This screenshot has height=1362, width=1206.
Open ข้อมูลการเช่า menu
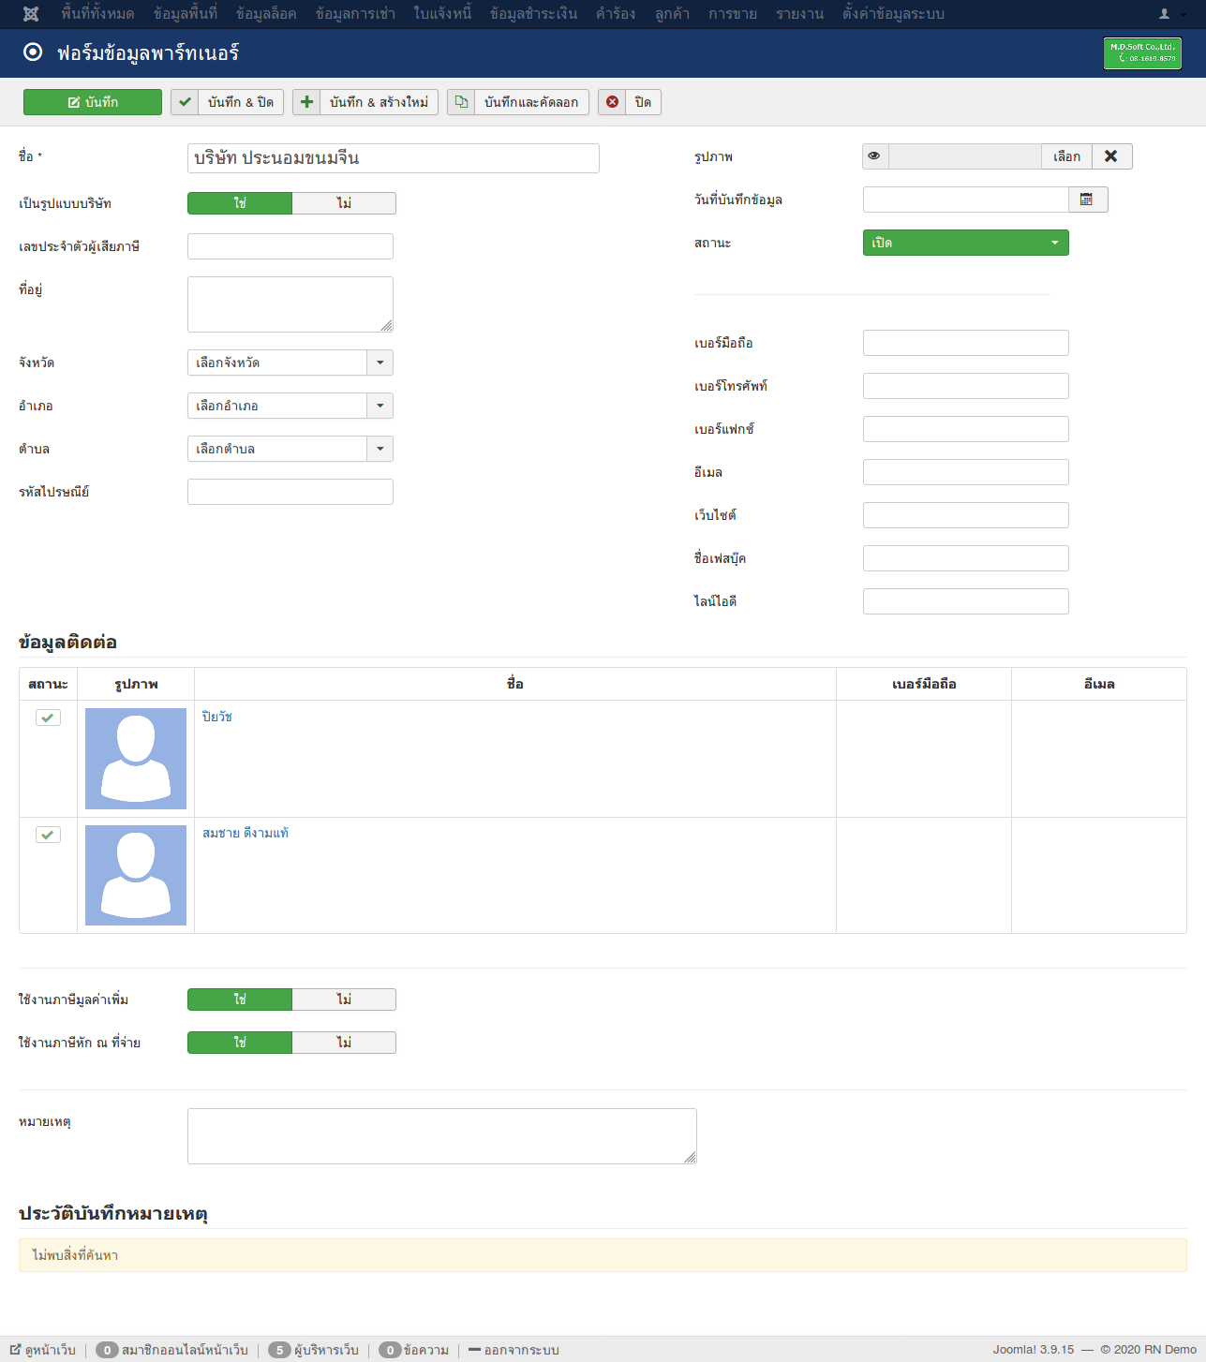point(355,14)
